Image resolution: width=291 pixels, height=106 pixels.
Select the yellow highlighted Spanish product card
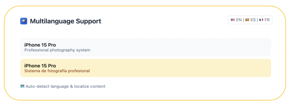(145, 68)
